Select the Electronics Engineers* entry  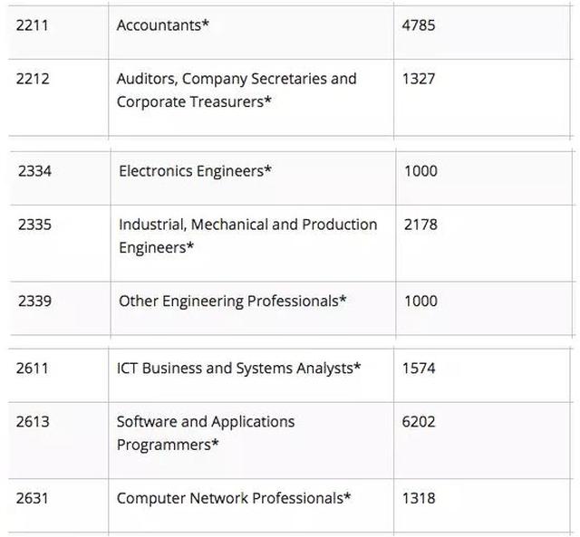(196, 171)
